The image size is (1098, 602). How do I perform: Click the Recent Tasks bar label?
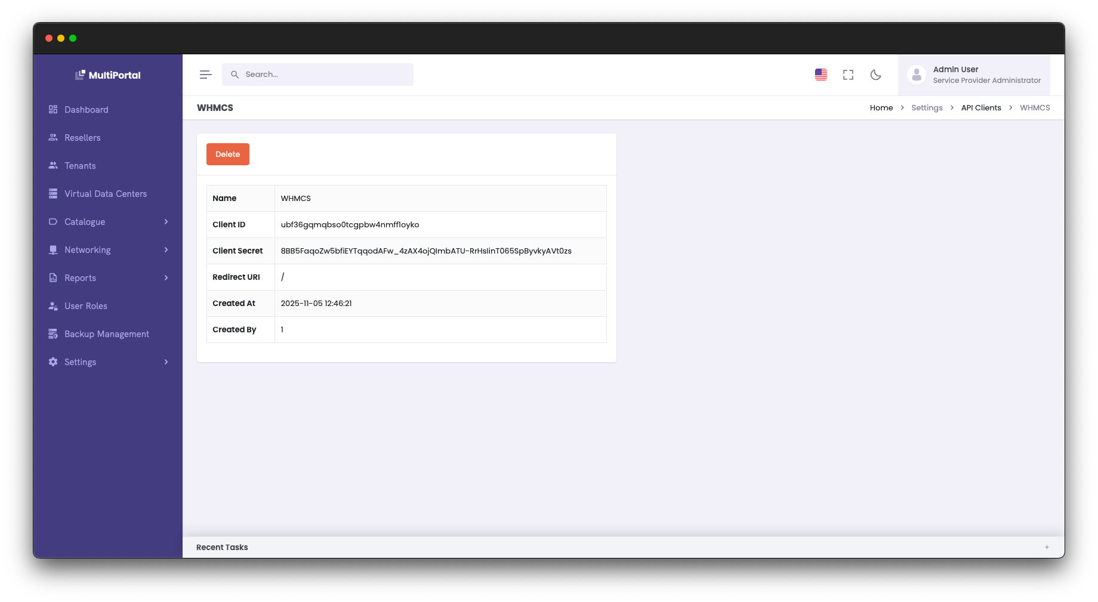click(222, 547)
